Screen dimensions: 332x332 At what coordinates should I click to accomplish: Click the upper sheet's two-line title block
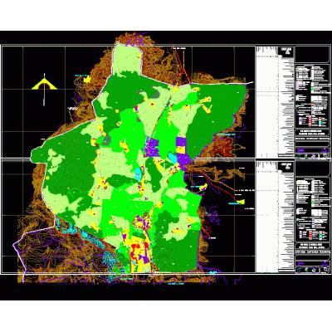click(x=313, y=132)
